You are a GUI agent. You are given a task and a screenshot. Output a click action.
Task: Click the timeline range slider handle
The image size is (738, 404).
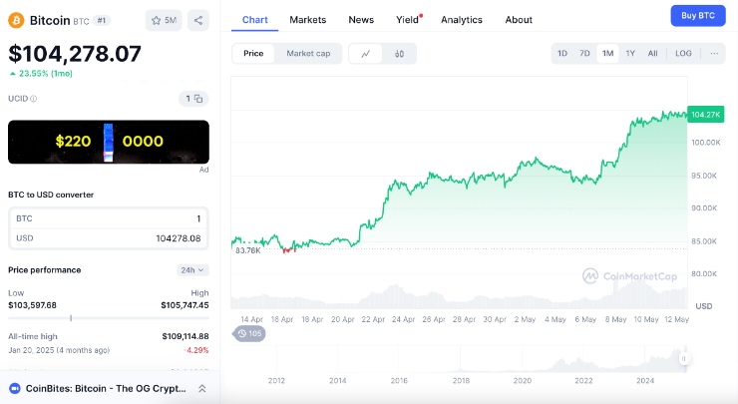[684, 358]
